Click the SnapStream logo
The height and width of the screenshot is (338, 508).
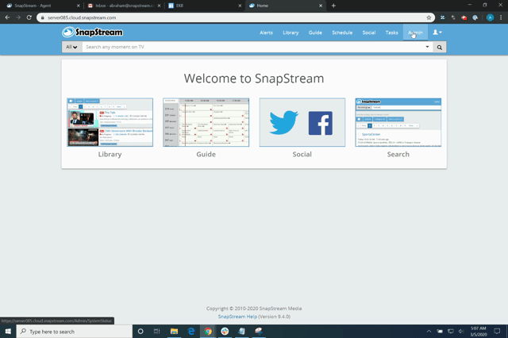pos(93,32)
